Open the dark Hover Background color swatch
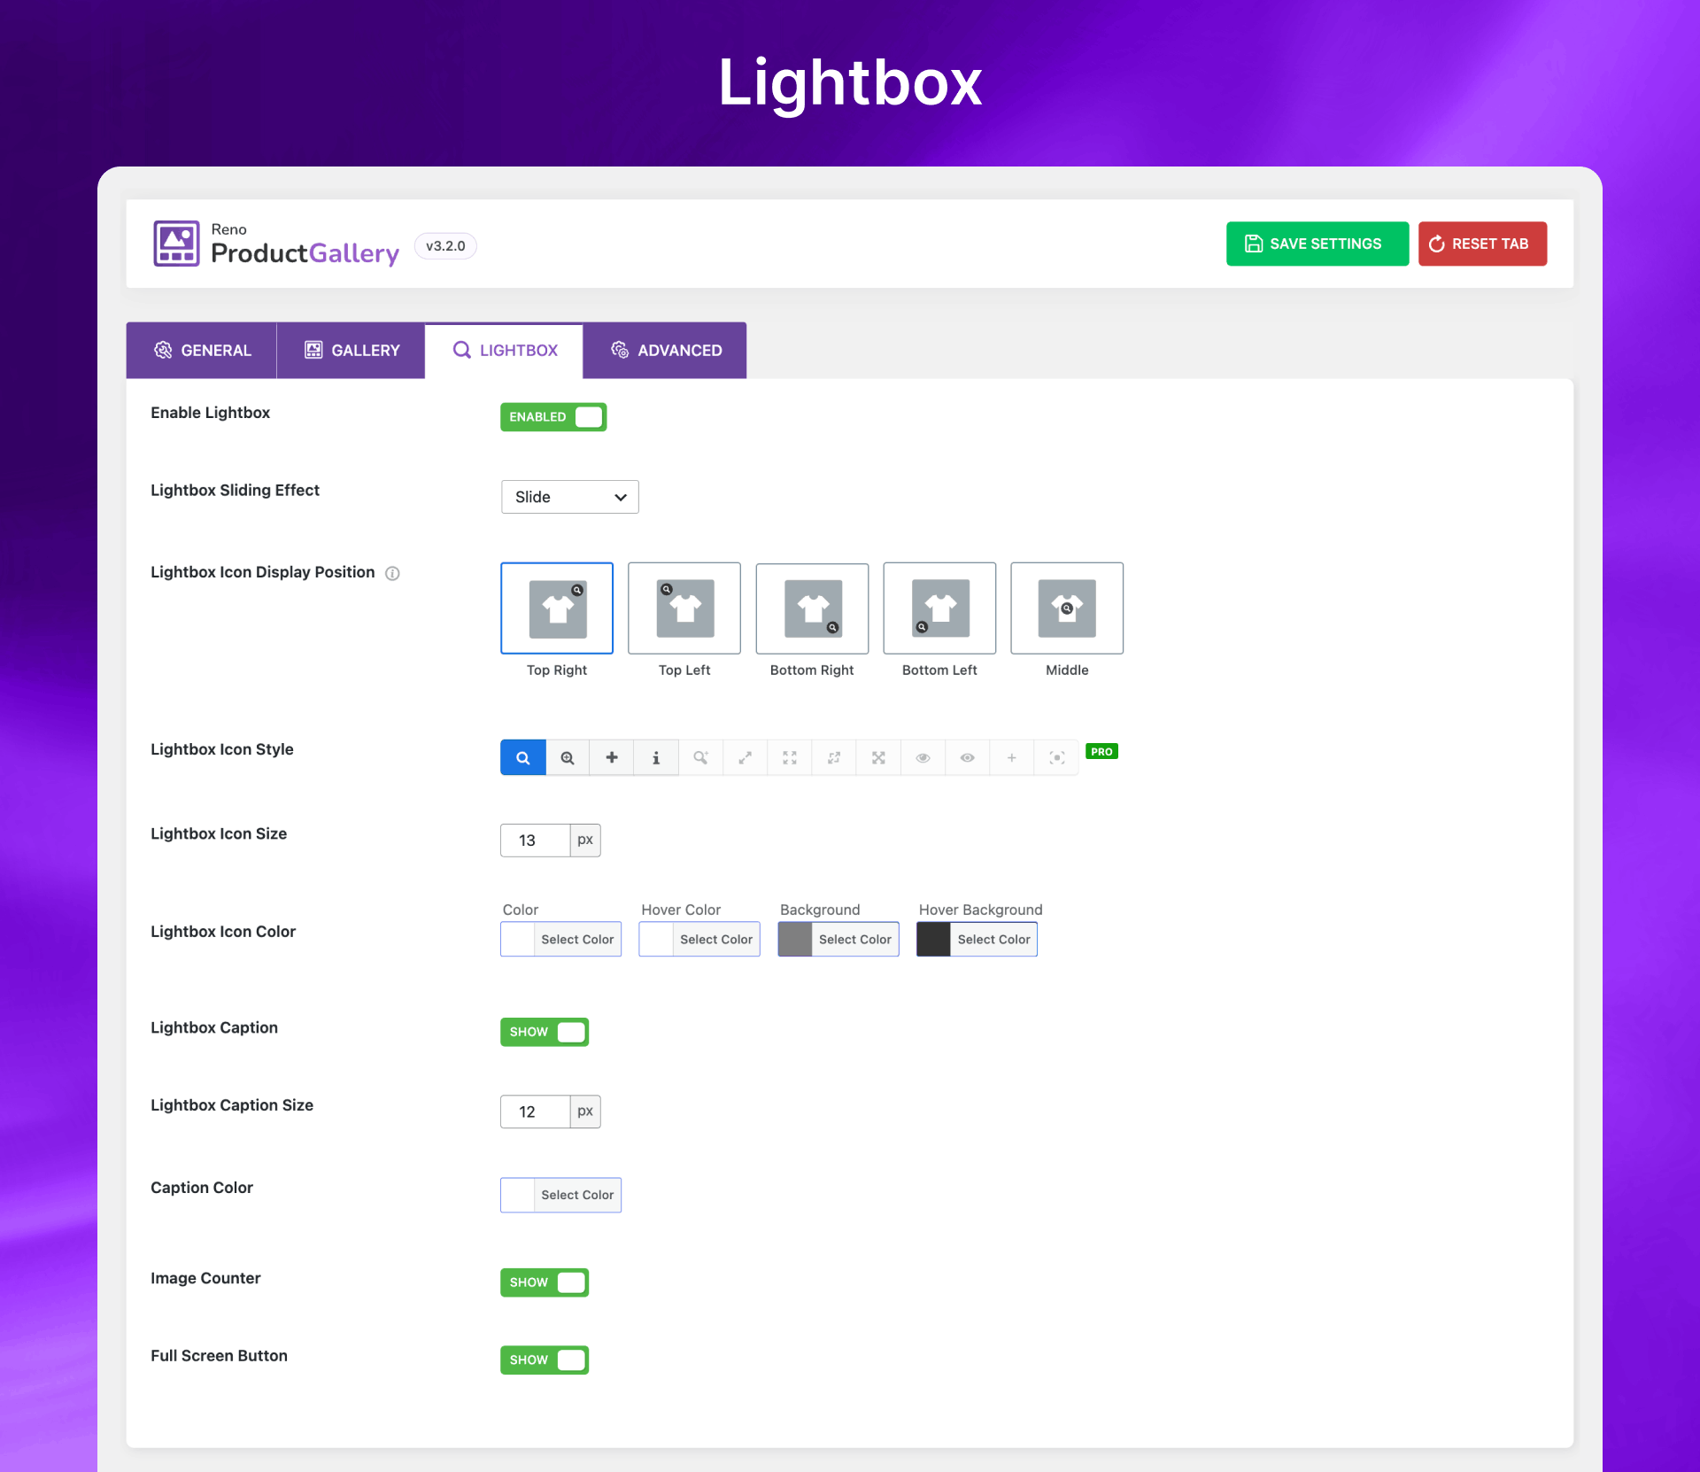Image resolution: width=1700 pixels, height=1472 pixels. tap(933, 940)
